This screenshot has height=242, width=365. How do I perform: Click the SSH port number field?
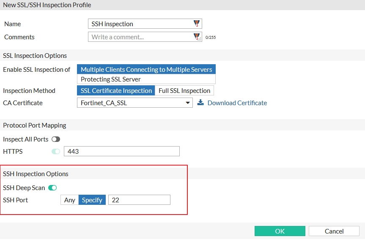(139, 200)
